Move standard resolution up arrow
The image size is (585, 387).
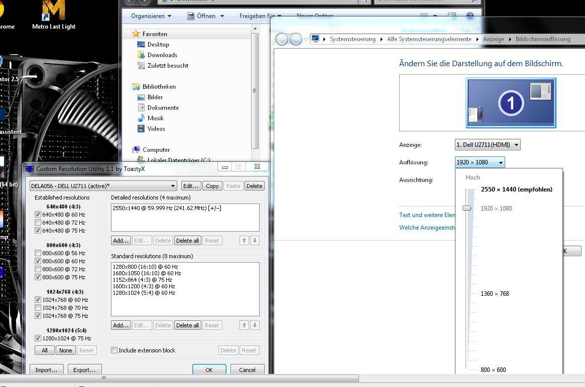(x=245, y=325)
